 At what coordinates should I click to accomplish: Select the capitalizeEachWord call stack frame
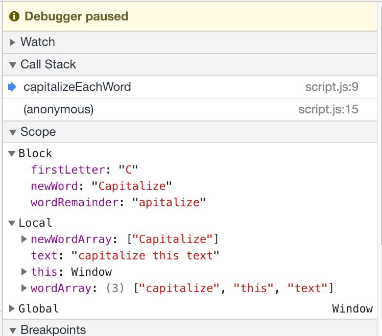point(190,87)
